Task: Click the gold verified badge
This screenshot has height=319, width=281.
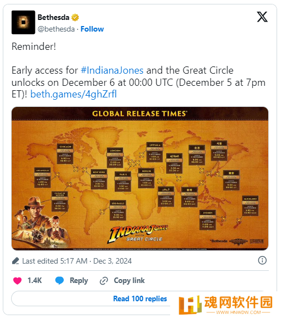Action: point(75,18)
